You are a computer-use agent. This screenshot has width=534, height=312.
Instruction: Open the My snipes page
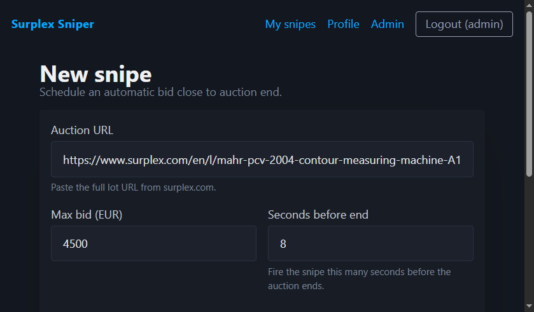[290, 24]
